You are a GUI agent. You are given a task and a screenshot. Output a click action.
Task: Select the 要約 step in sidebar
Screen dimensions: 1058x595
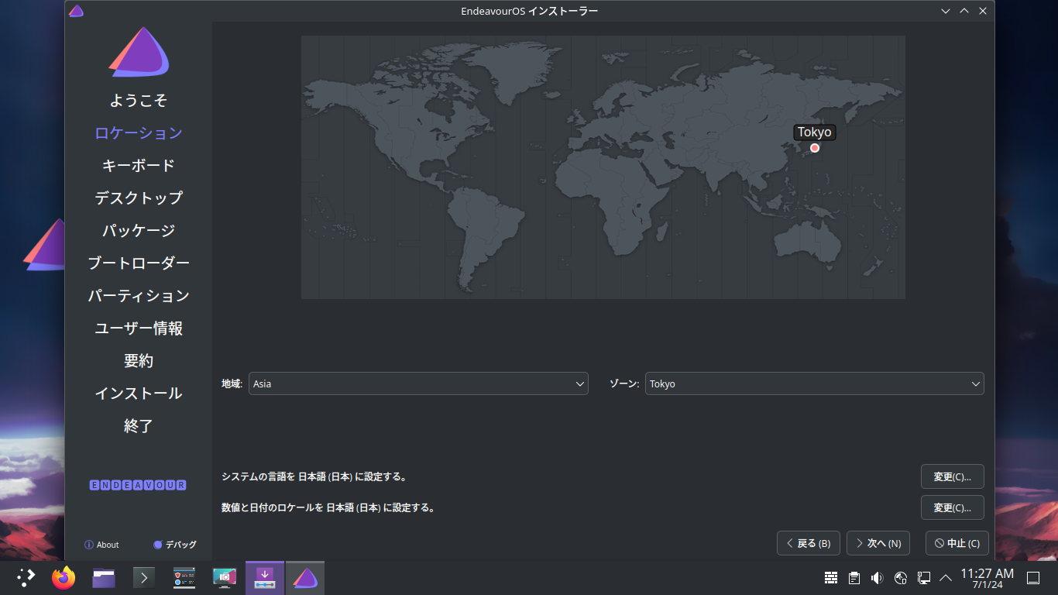coord(139,360)
